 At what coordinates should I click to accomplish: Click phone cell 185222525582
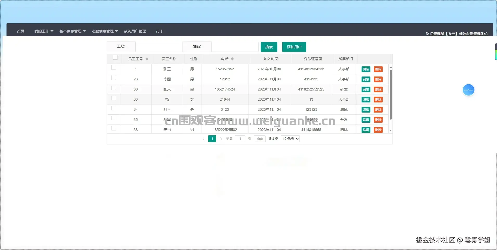click(225, 130)
